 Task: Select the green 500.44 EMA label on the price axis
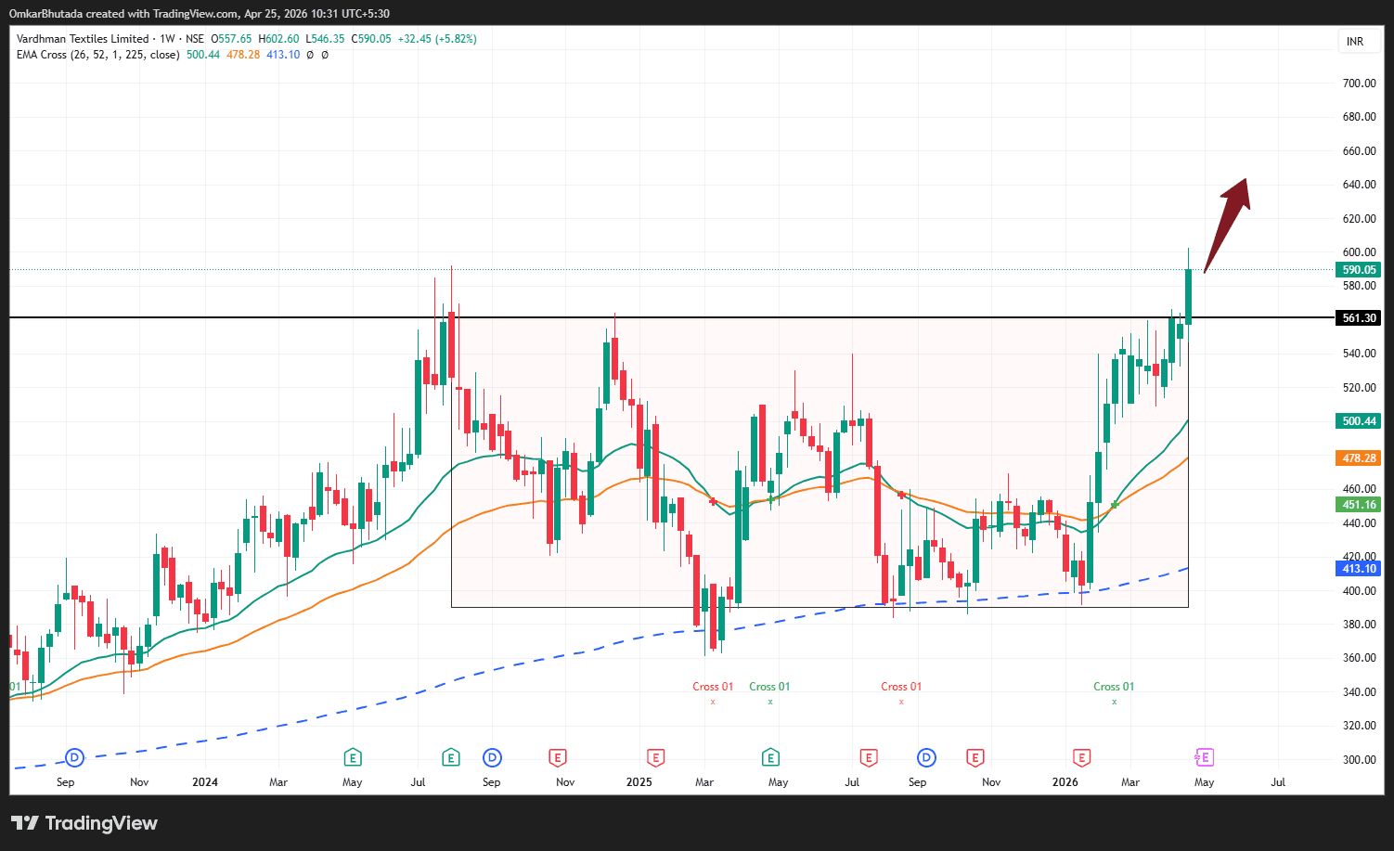1359,421
